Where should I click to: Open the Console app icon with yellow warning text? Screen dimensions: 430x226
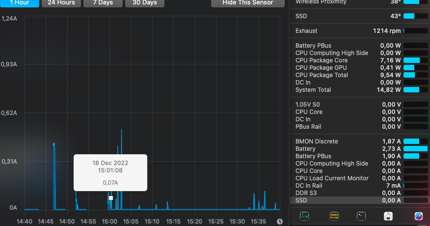point(334,216)
